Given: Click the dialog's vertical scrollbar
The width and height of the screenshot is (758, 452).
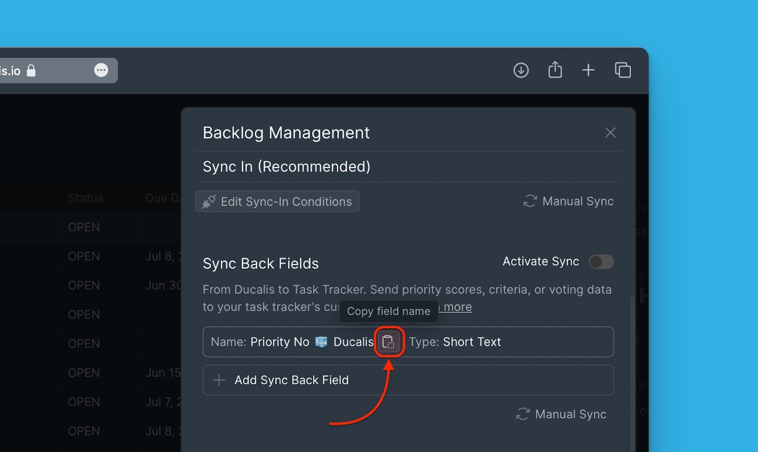Looking at the screenshot, I should pyautogui.click(x=632, y=373).
